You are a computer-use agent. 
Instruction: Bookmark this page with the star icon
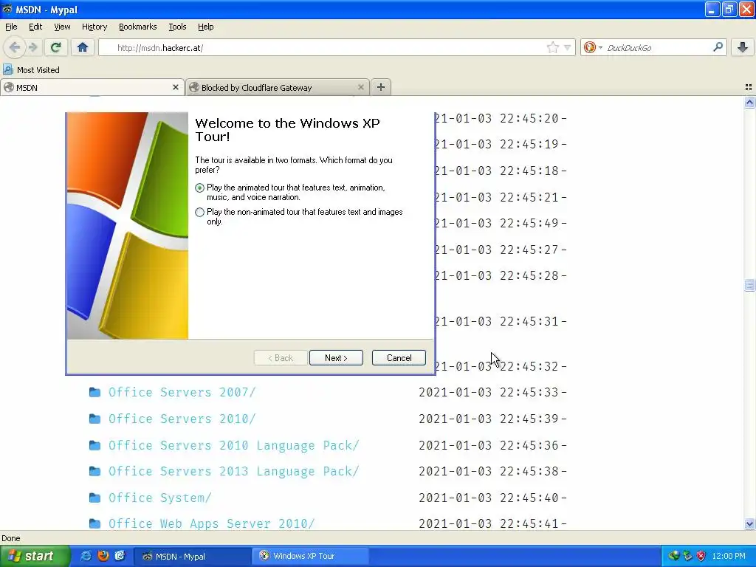pos(552,47)
